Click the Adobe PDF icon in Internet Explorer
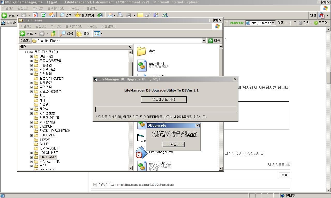The height and width of the screenshot is (198, 331). tap(322, 15)
